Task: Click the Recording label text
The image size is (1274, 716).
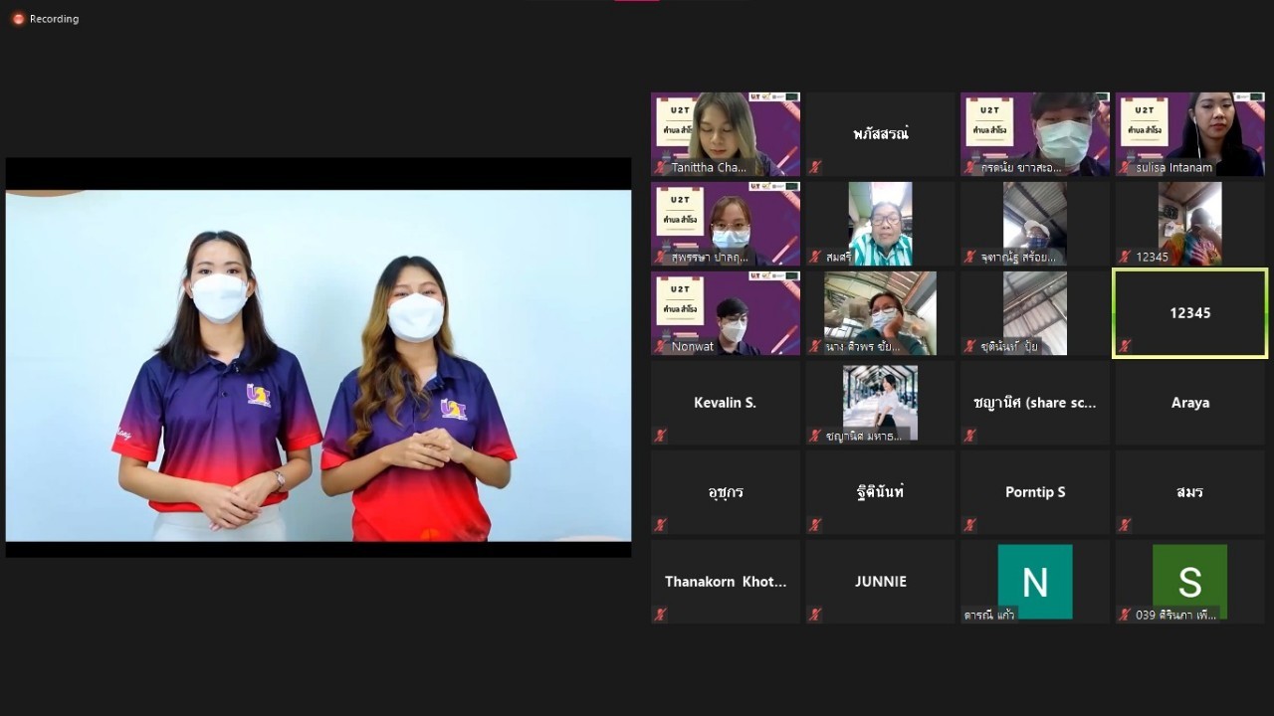Action: (x=54, y=19)
